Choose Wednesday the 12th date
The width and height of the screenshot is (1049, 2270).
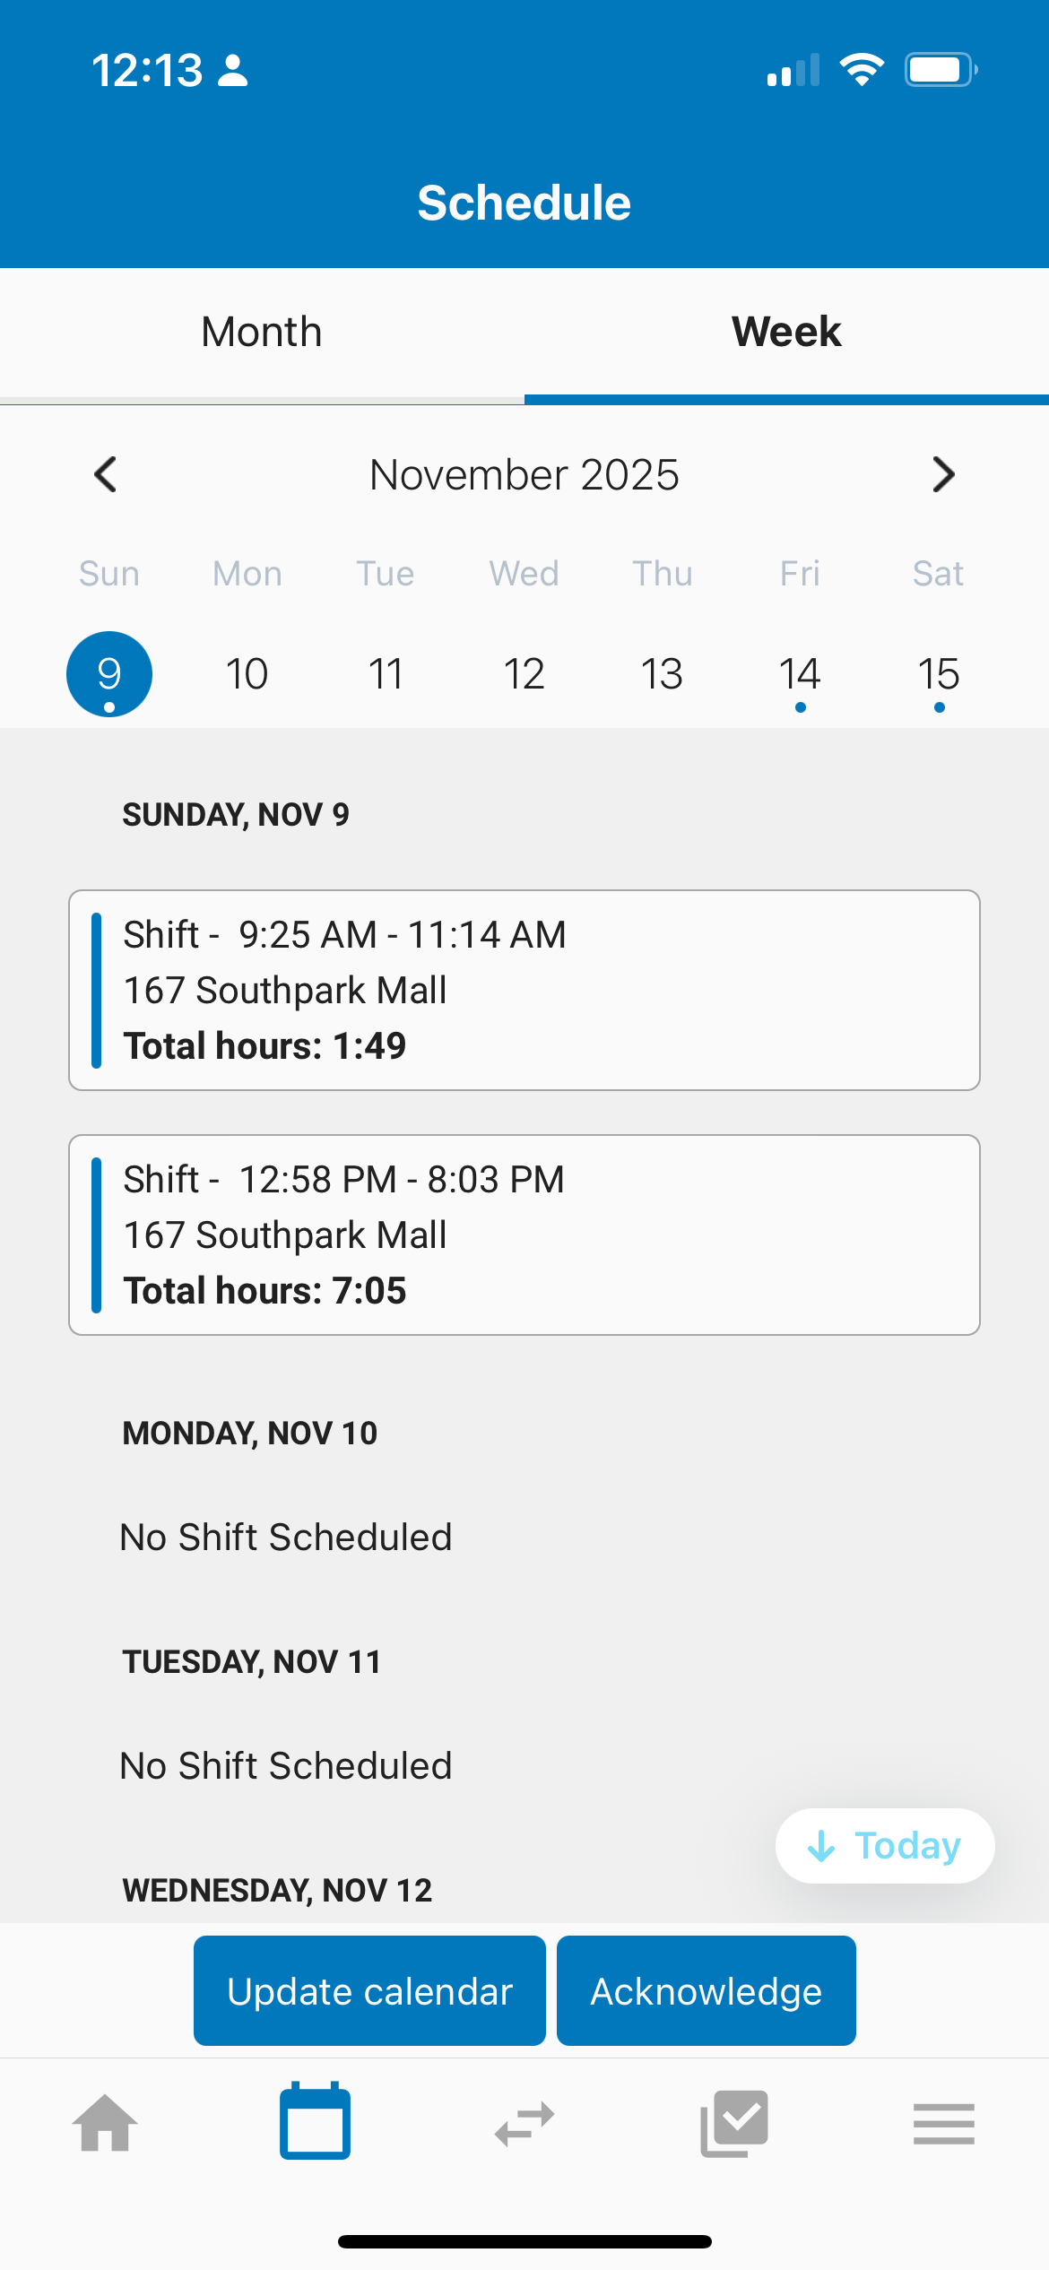pyautogui.click(x=524, y=674)
